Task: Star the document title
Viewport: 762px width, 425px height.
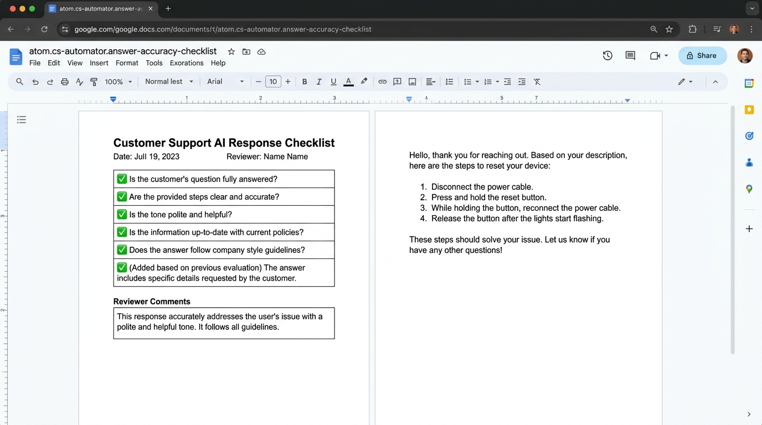Action: pyautogui.click(x=231, y=51)
